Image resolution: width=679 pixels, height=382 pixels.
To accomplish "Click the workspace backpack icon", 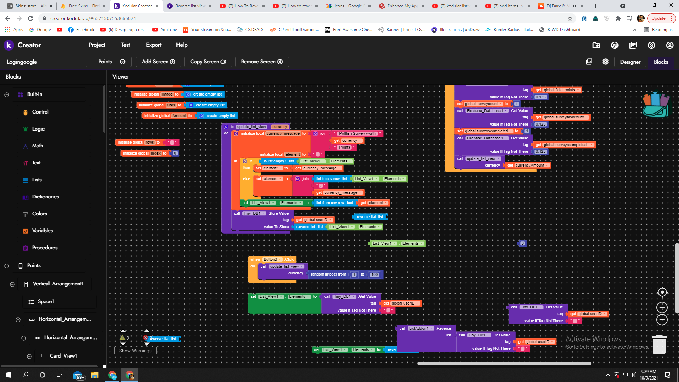I will click(x=656, y=105).
